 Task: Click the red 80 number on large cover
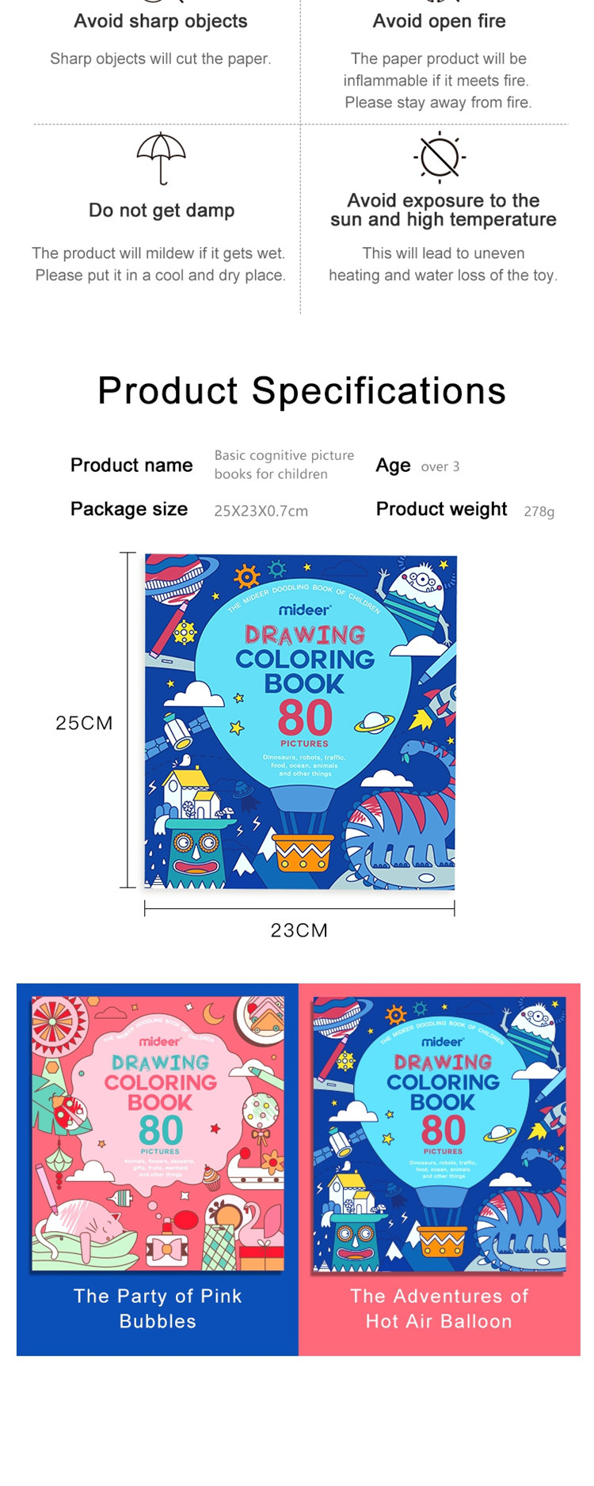point(305,718)
